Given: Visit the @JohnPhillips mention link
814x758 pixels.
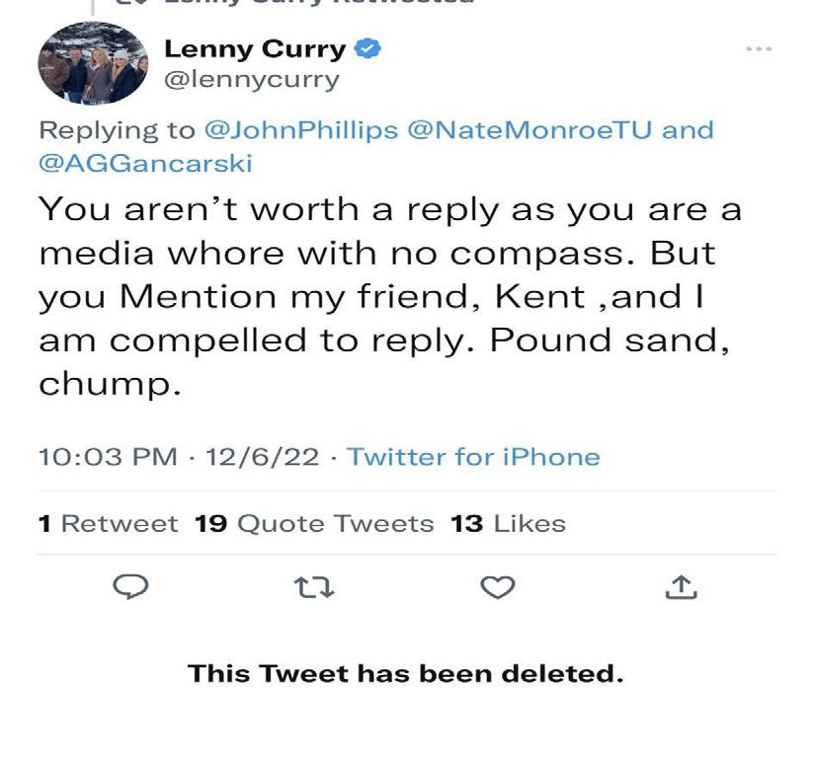Looking at the screenshot, I should click(300, 130).
